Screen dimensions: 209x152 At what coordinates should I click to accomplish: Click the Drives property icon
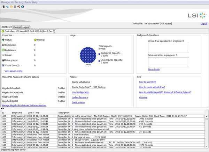pyautogui.click(x=3, y=55)
